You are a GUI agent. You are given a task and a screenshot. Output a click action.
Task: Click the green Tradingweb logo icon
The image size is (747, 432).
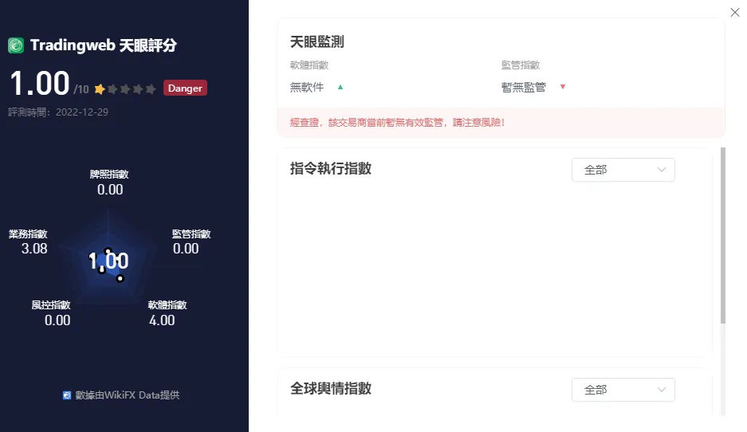click(16, 45)
